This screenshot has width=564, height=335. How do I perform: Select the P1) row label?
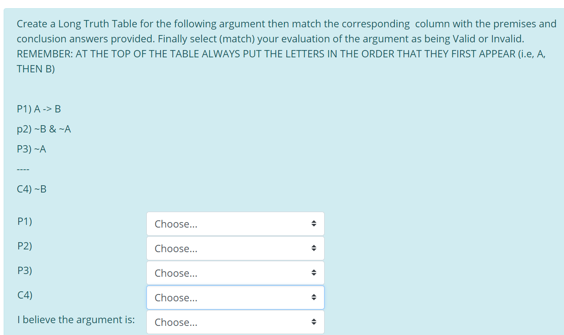tap(25, 222)
